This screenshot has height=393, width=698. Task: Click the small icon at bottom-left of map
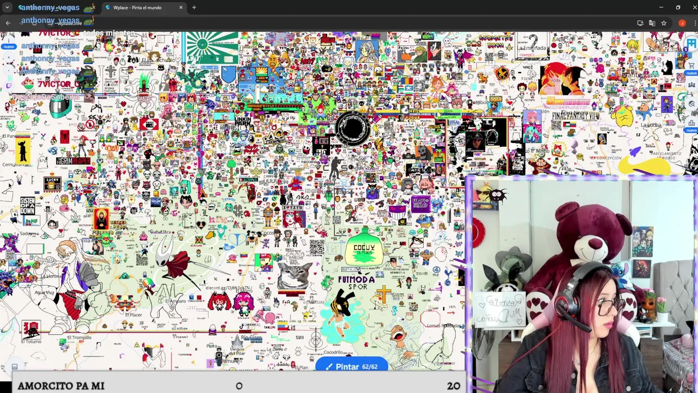click(x=15, y=366)
